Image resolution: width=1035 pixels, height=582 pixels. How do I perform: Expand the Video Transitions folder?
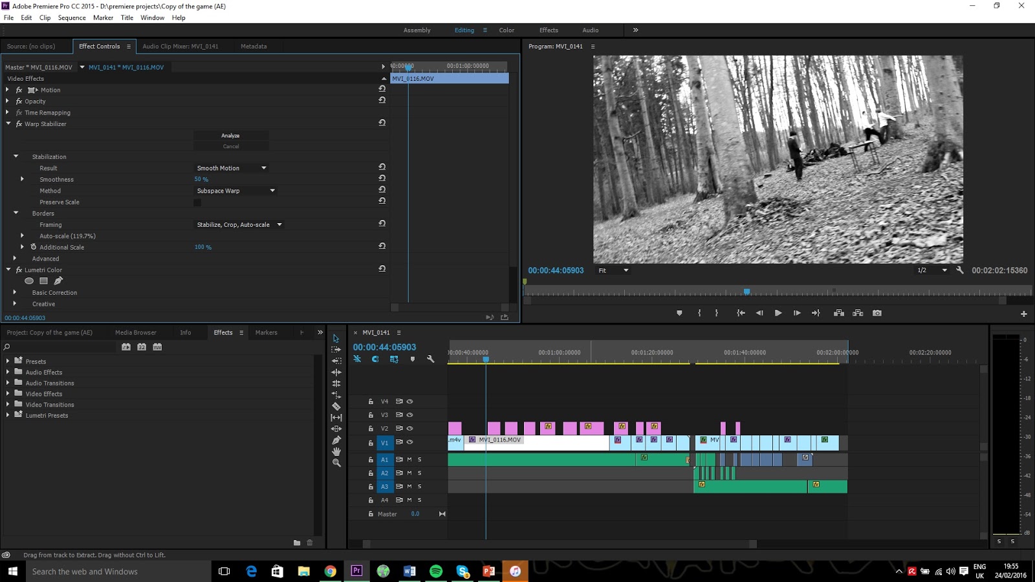click(8, 405)
